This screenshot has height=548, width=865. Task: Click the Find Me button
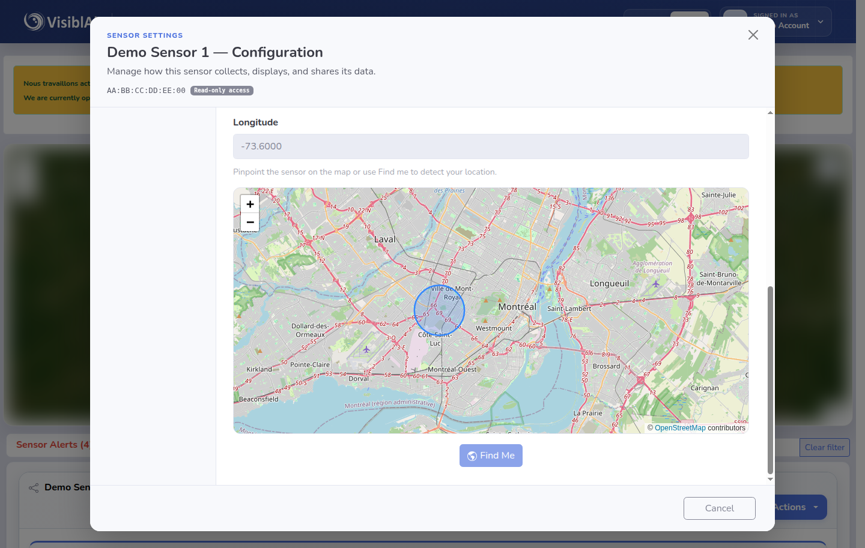tap(491, 456)
